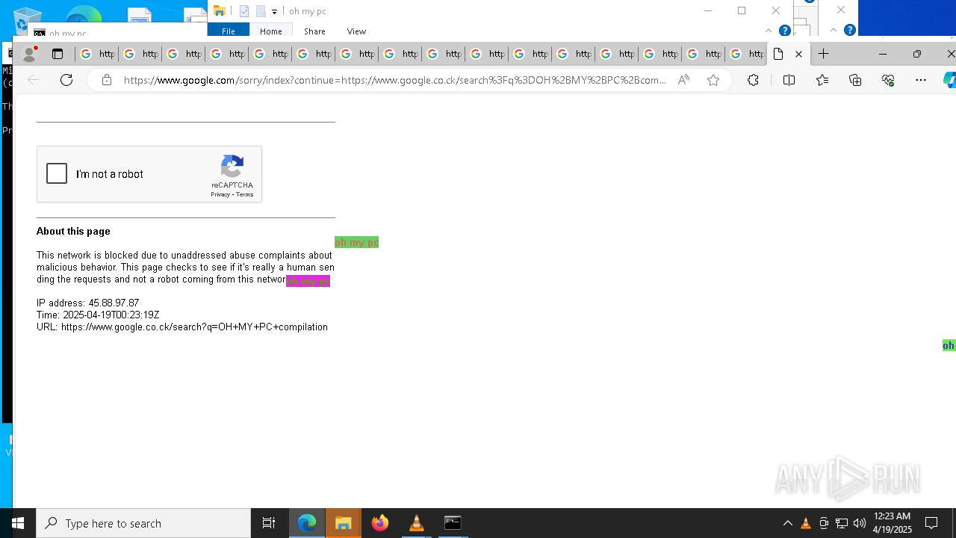The image size is (956, 538).
Task: Check the I'm not a robot checkbox
Action: [57, 173]
